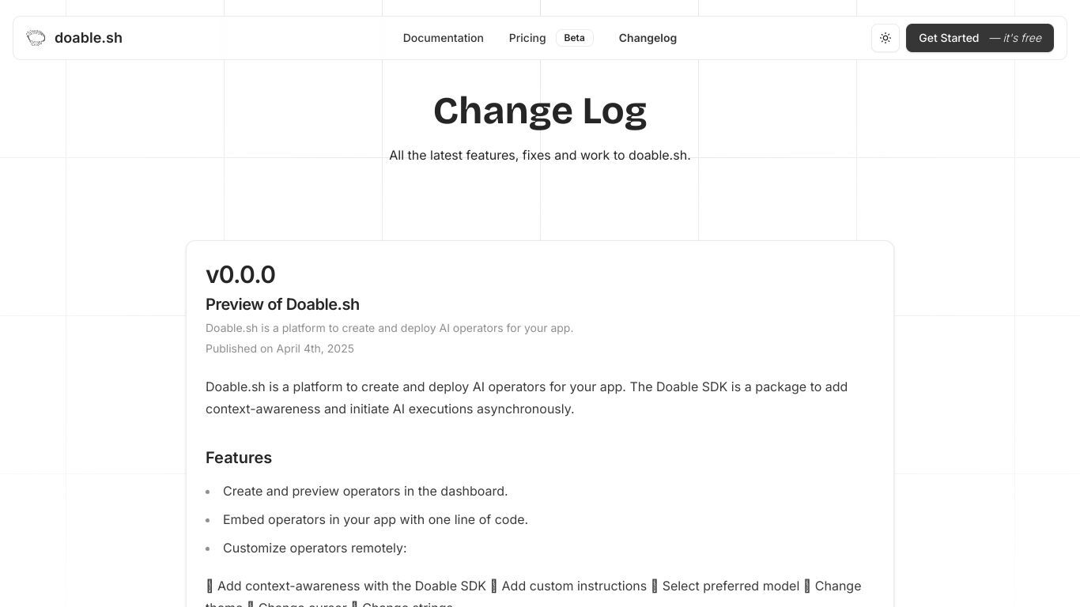Open the Documentation nav link
Screen dimensions: 1080x607
(x=443, y=38)
